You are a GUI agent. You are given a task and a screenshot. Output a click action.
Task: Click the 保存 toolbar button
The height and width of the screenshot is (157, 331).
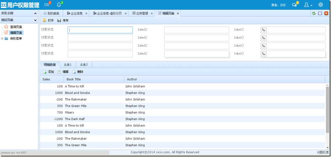(63, 20)
